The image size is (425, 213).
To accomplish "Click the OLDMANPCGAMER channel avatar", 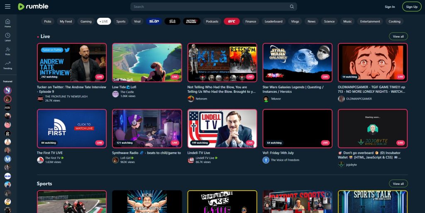I will 341,99.
